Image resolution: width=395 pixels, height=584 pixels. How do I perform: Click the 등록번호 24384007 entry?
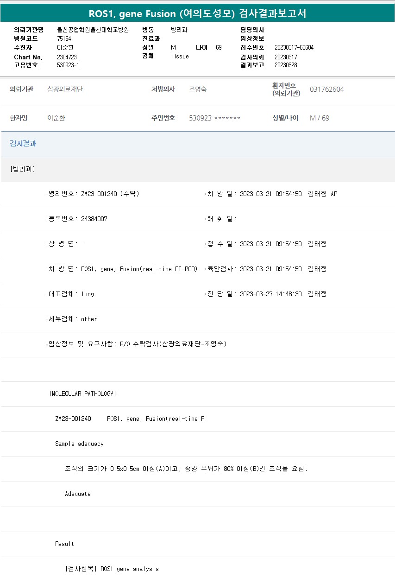(76, 219)
